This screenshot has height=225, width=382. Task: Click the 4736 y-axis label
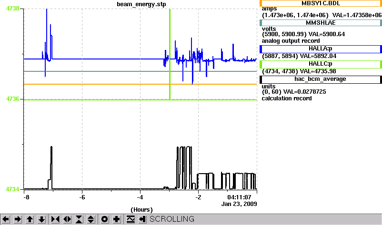point(12,99)
